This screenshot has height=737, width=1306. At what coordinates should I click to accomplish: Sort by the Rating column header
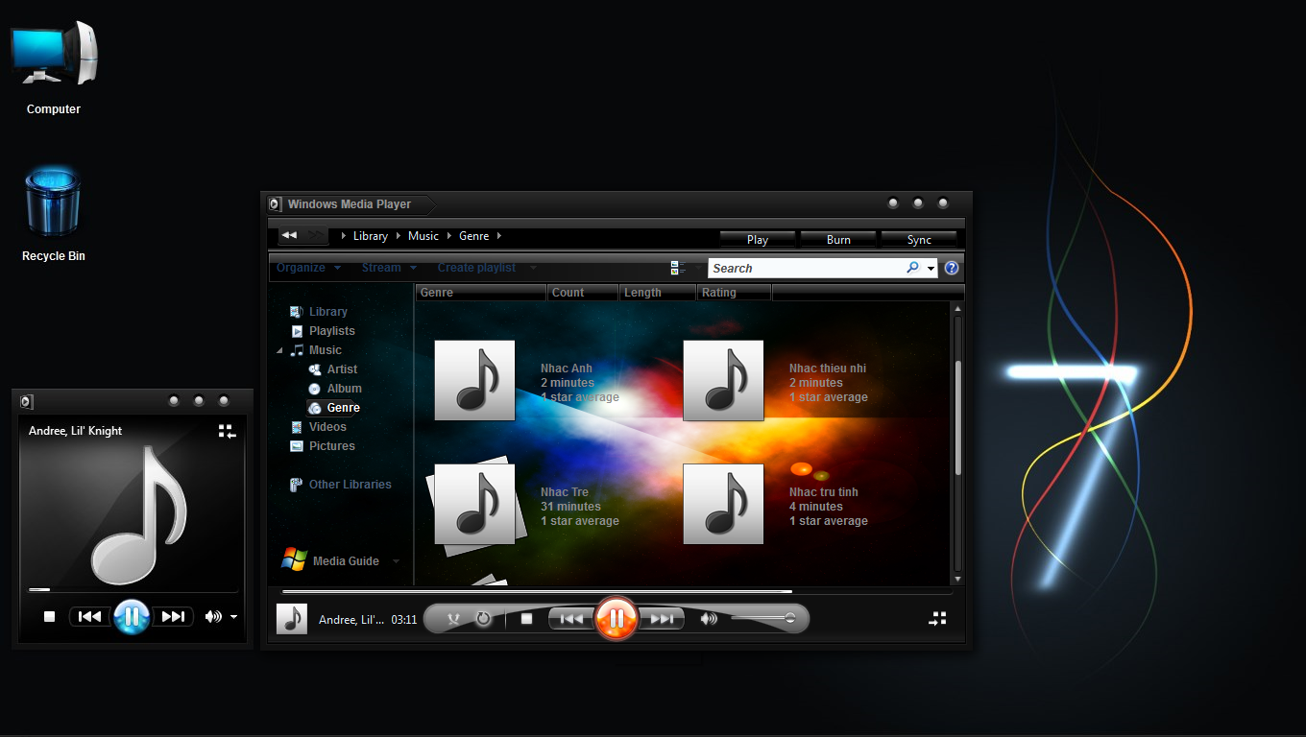[x=734, y=293]
